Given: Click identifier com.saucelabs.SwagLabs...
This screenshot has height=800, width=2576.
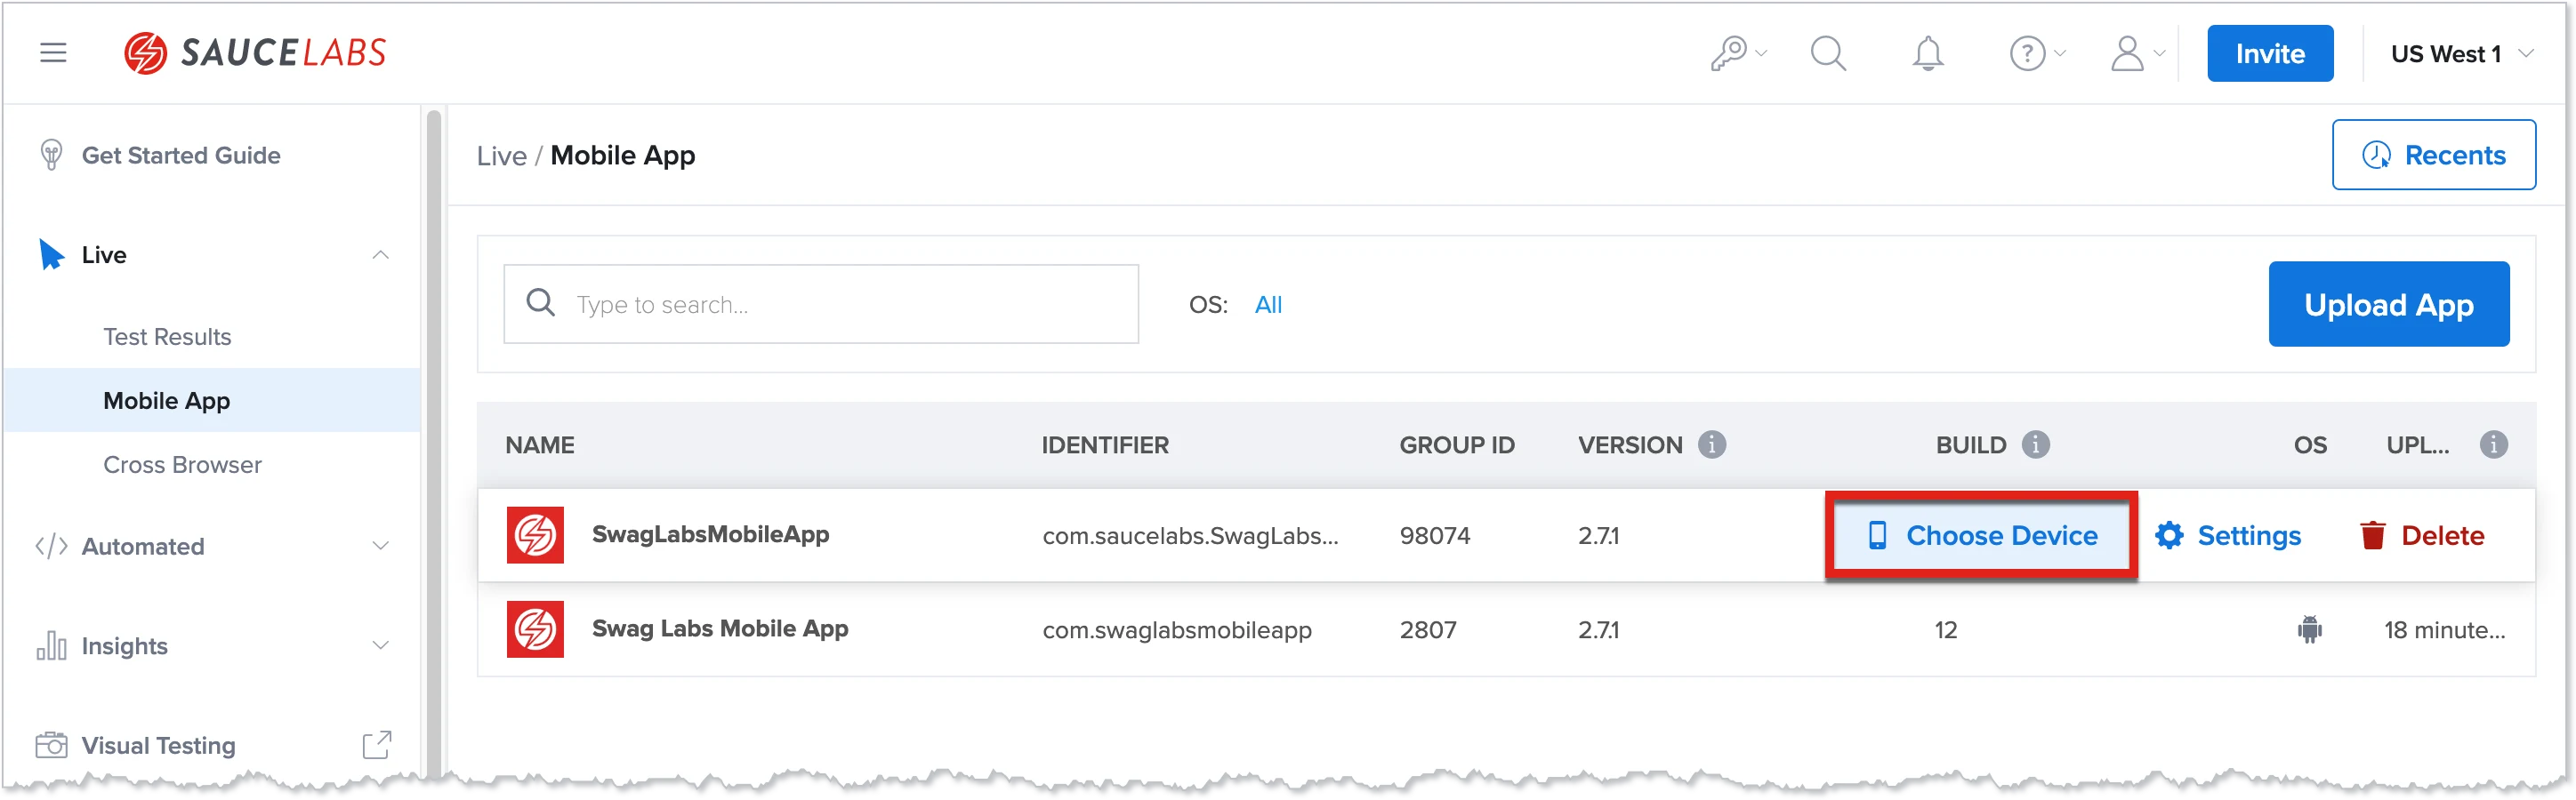Looking at the screenshot, I should click(x=1190, y=536).
